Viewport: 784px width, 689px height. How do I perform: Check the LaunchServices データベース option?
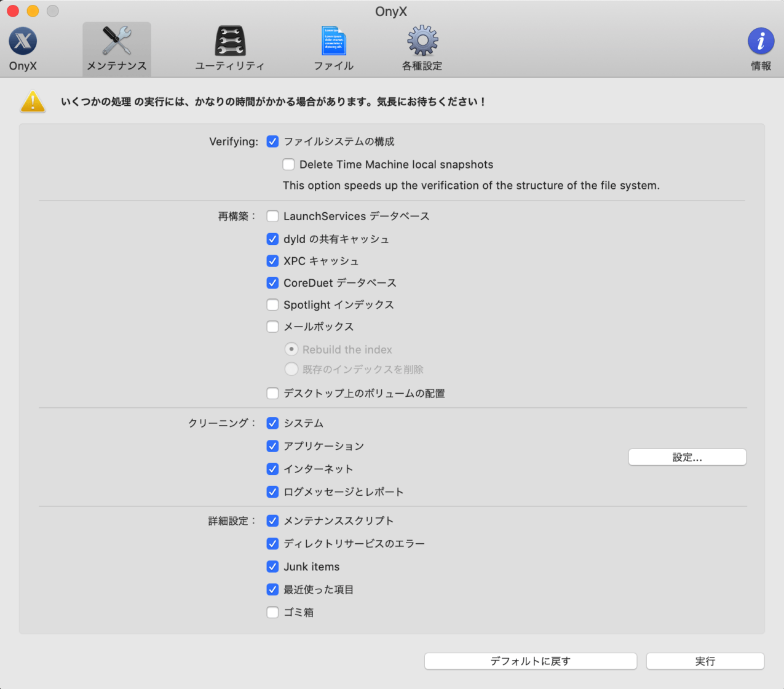tap(272, 216)
